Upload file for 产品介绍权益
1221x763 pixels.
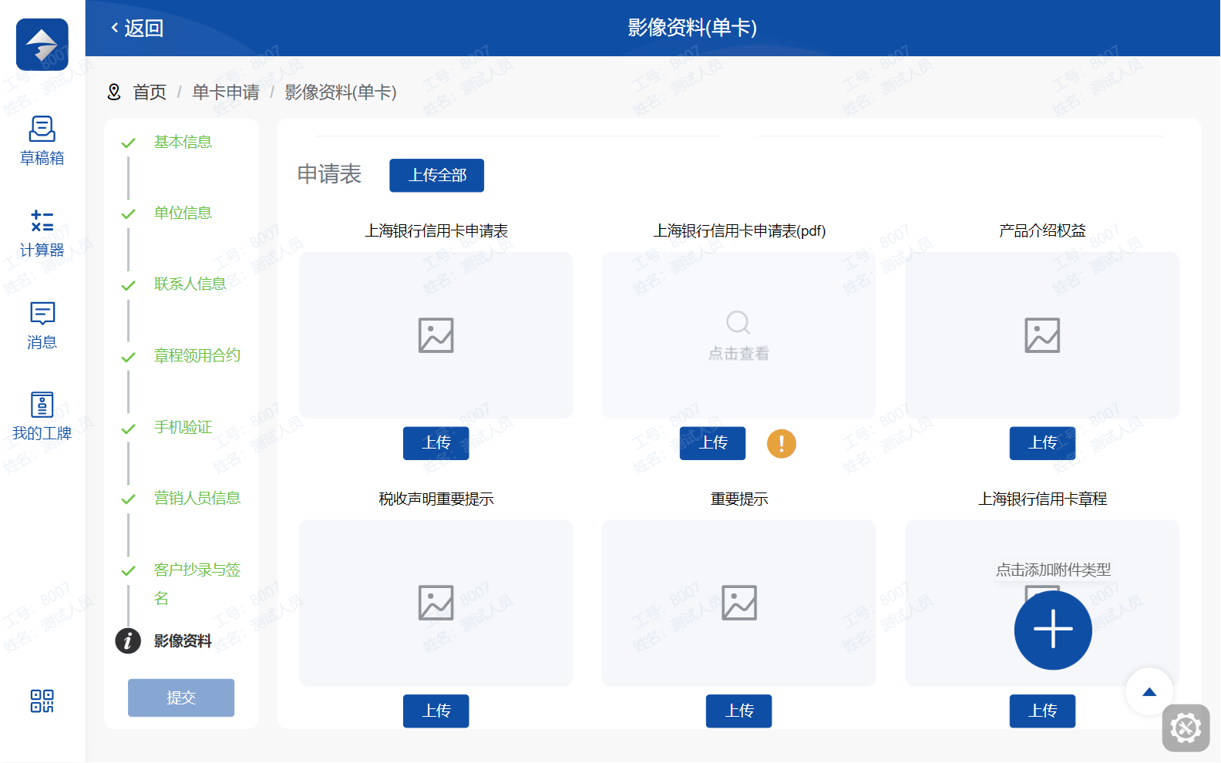[x=1043, y=443]
